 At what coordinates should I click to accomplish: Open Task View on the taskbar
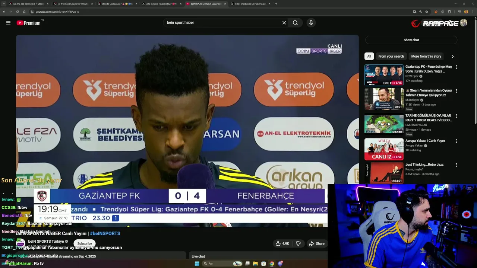click(x=247, y=264)
